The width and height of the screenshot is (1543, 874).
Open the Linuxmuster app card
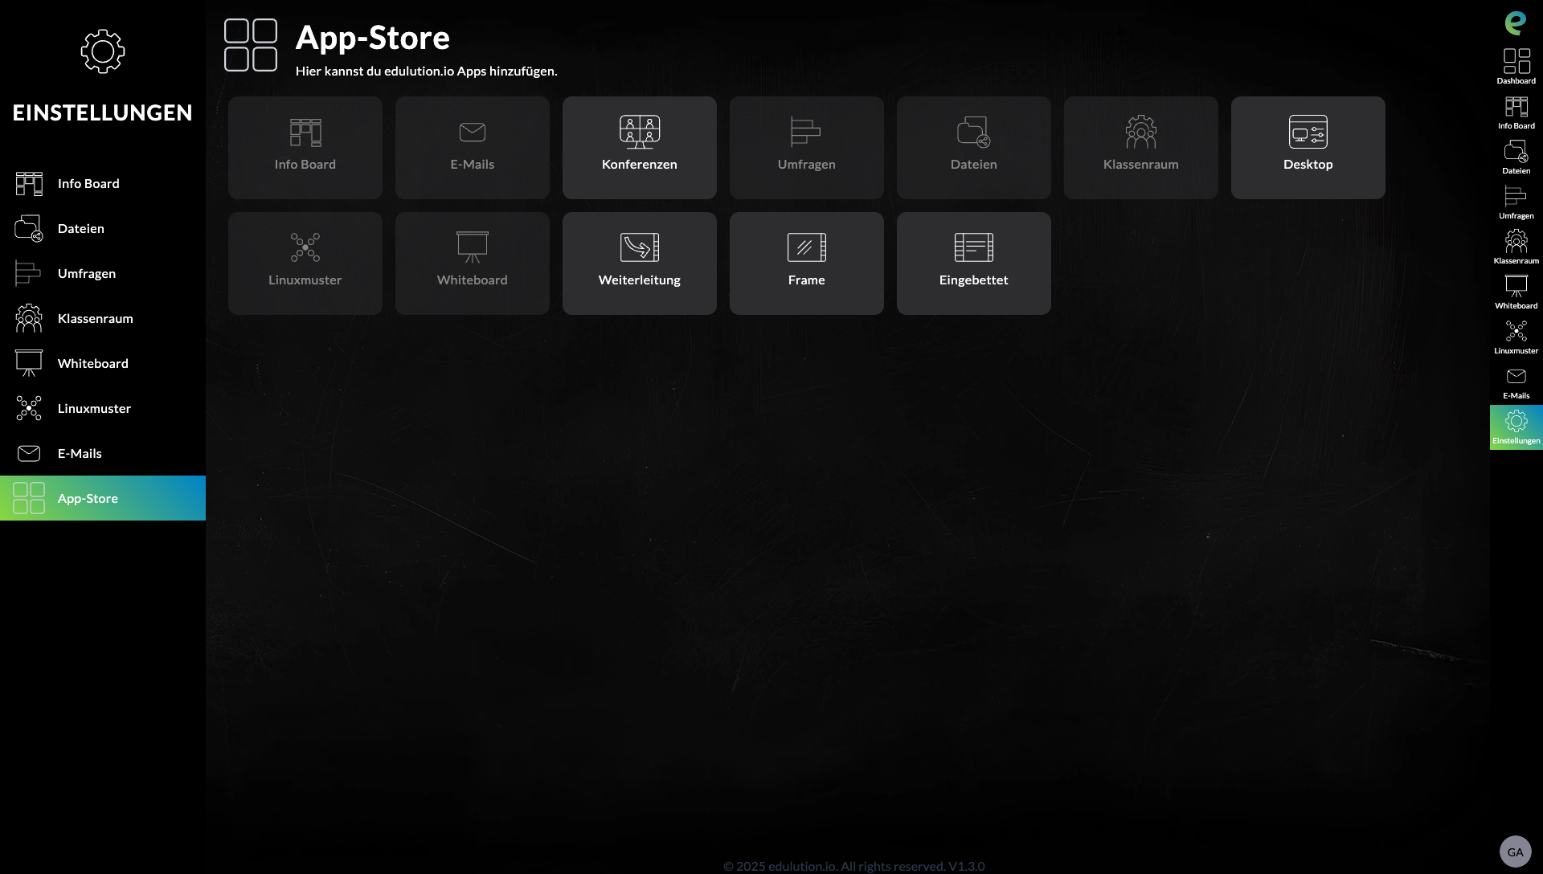(305, 263)
